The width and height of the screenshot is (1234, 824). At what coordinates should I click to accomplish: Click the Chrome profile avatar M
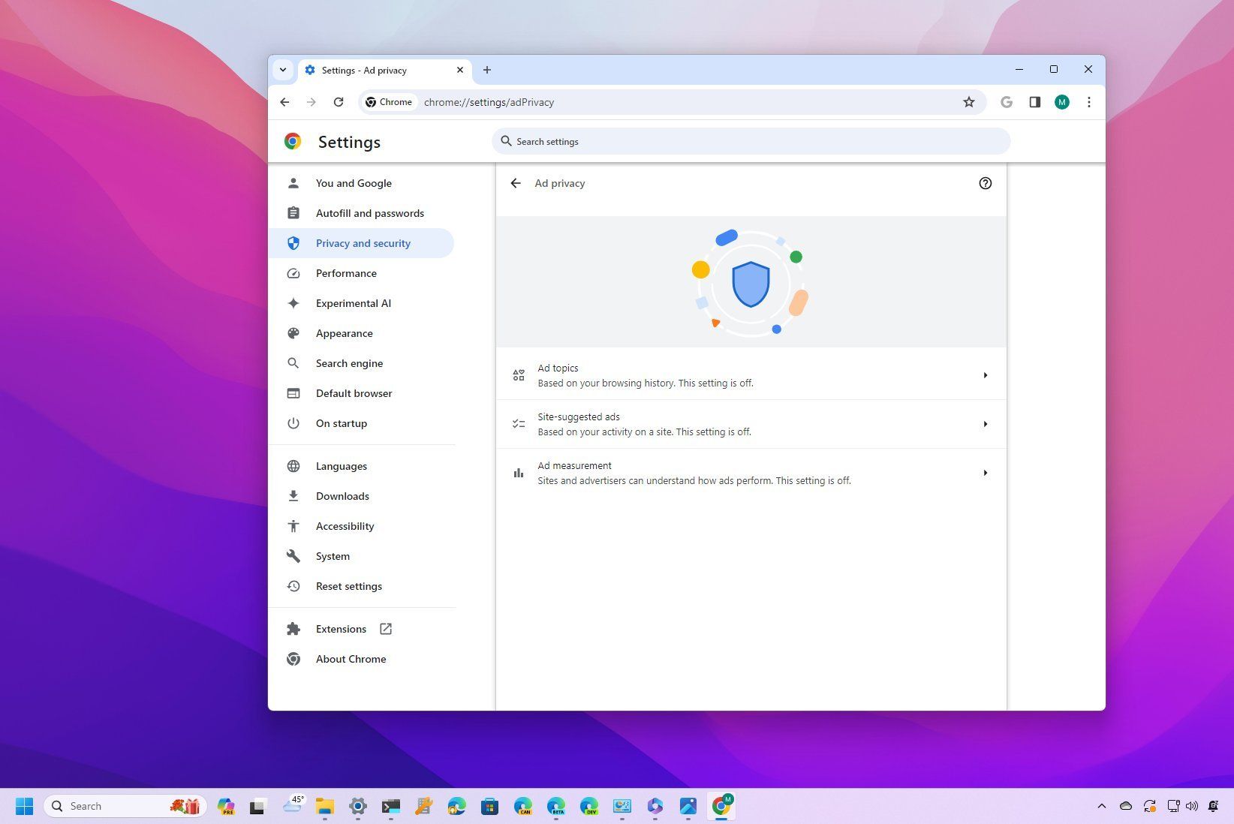[x=1061, y=102]
